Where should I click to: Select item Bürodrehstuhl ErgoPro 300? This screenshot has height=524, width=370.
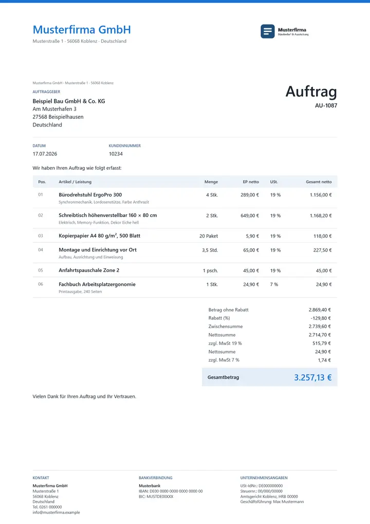point(90,195)
